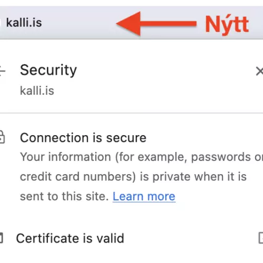
Task: Click the red arrow pointing at address bar
Action: 156,24
